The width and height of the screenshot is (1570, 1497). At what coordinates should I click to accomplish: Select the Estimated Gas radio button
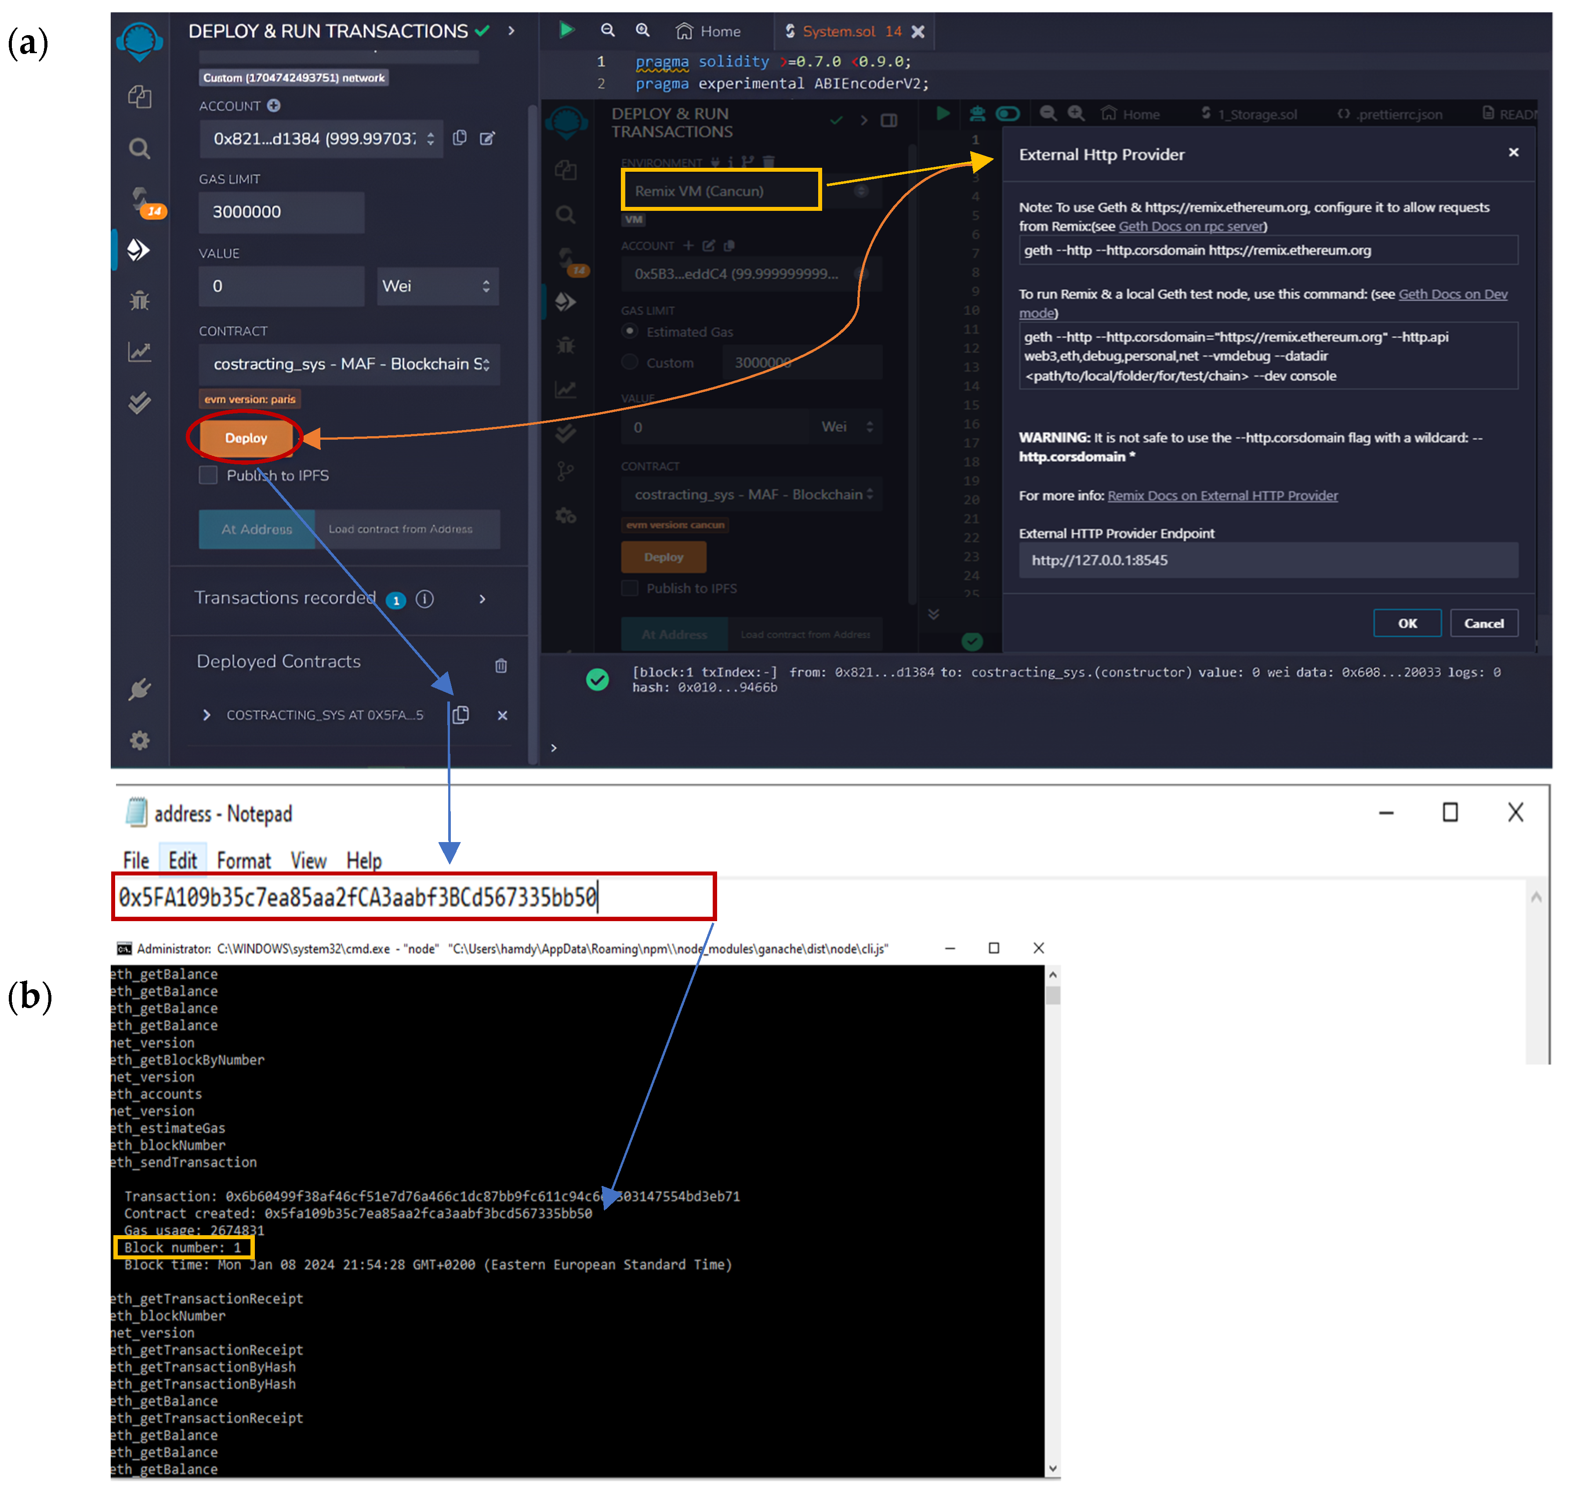click(x=630, y=331)
